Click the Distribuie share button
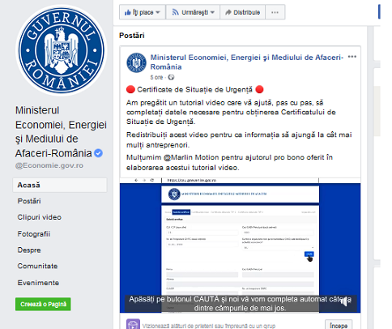Viewport: 392px width, 329px height. tap(243, 12)
